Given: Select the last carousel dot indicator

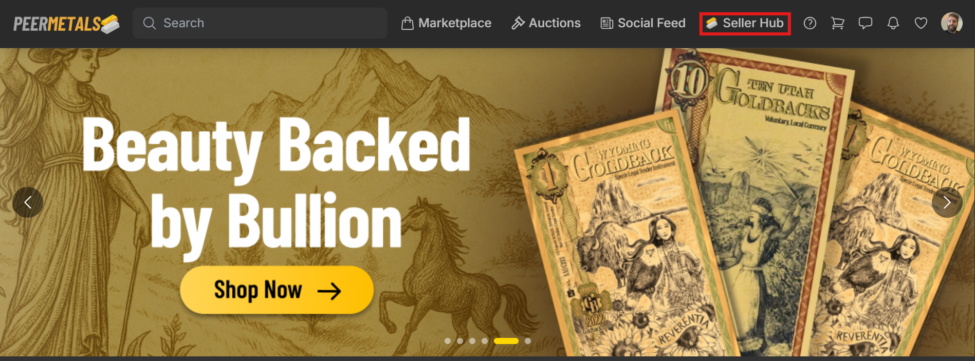Looking at the screenshot, I should 528,341.
